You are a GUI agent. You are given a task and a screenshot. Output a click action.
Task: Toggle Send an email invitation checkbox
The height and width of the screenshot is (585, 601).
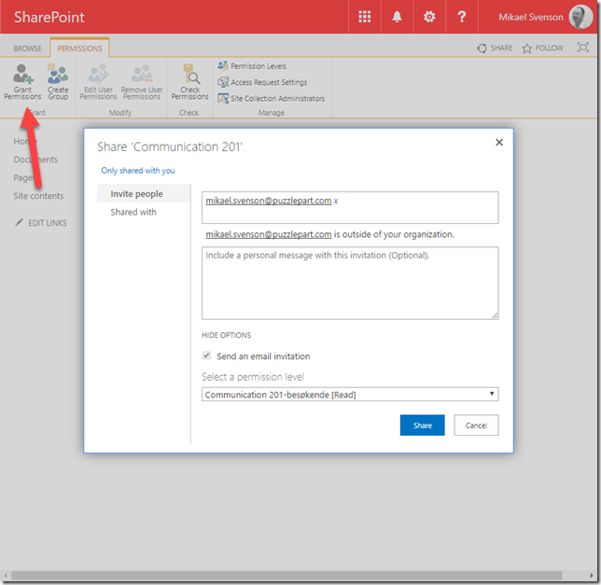click(x=206, y=355)
